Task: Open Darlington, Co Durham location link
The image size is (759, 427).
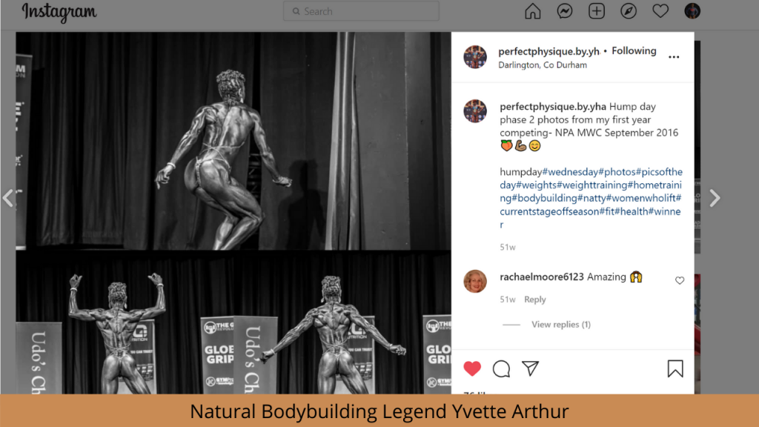Action: [543, 65]
